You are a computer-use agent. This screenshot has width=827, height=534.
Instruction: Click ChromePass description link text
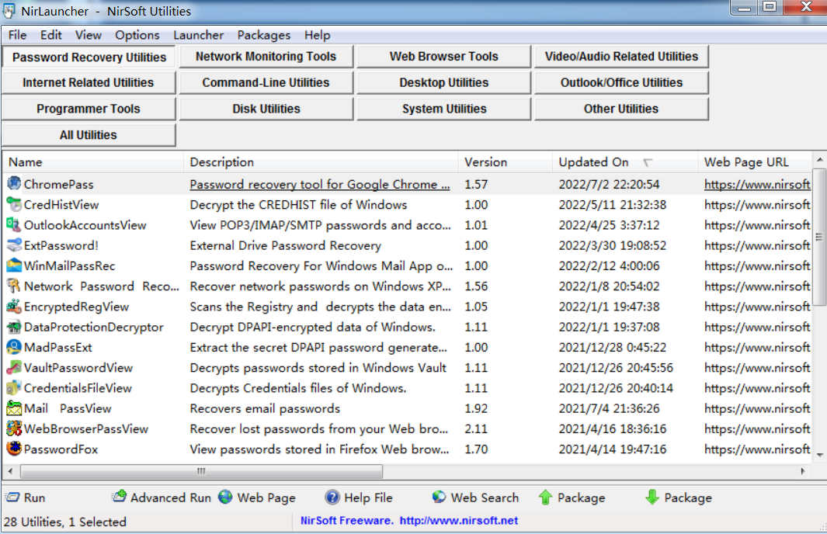pyautogui.click(x=320, y=185)
